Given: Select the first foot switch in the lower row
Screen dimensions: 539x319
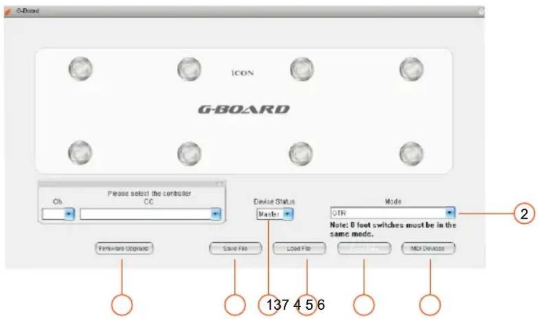Looking at the screenshot, I should (80, 153).
